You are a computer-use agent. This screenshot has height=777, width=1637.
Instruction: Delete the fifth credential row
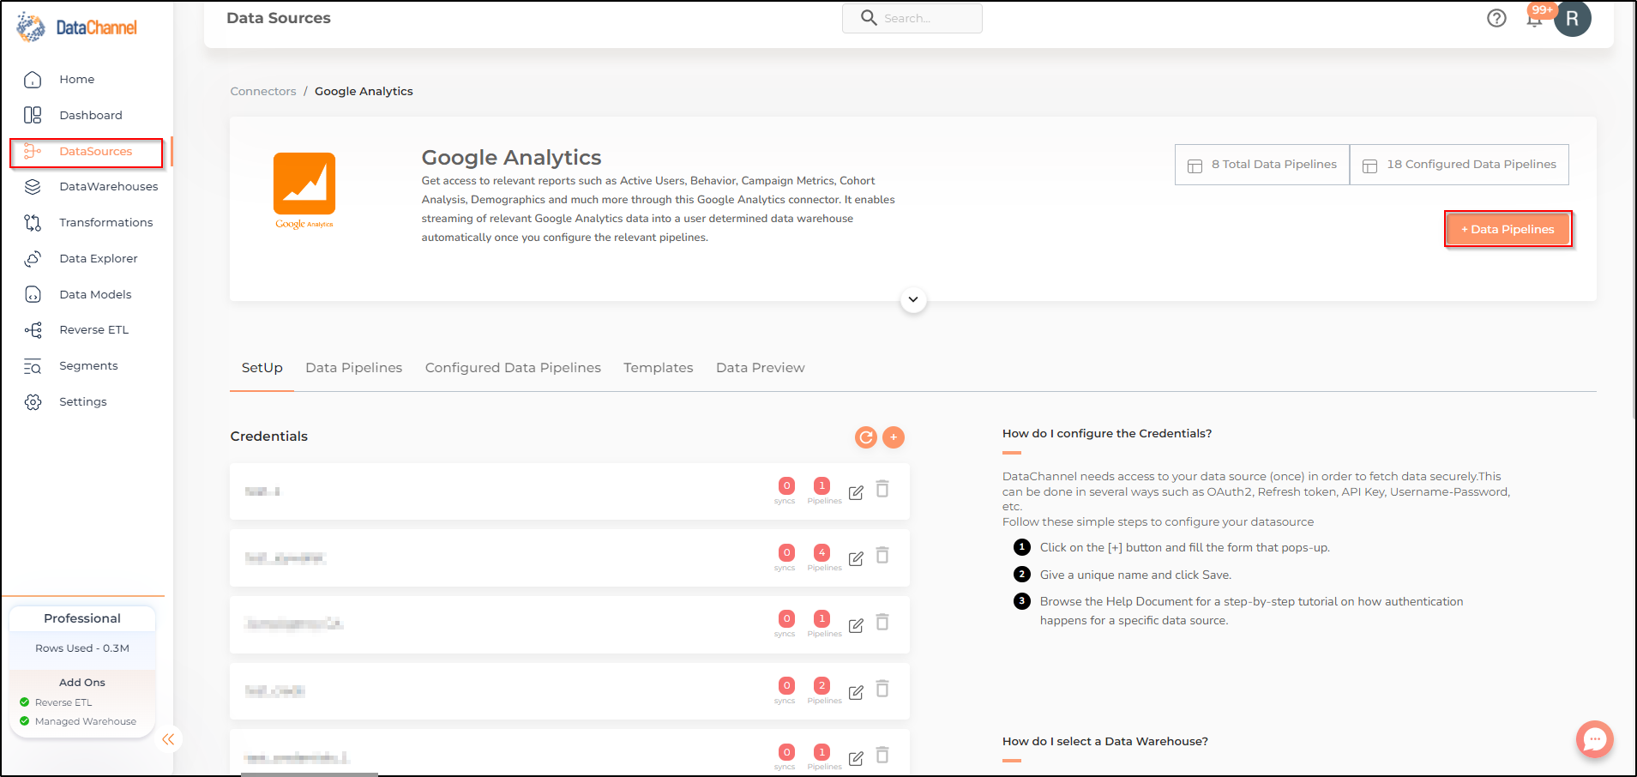coord(882,755)
